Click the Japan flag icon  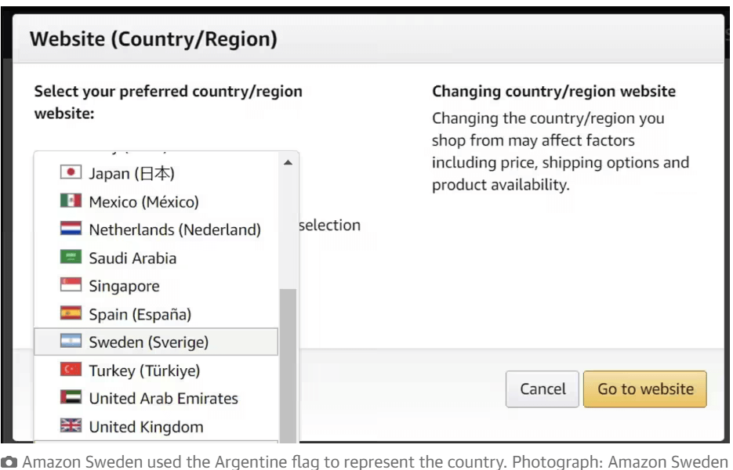click(x=71, y=172)
